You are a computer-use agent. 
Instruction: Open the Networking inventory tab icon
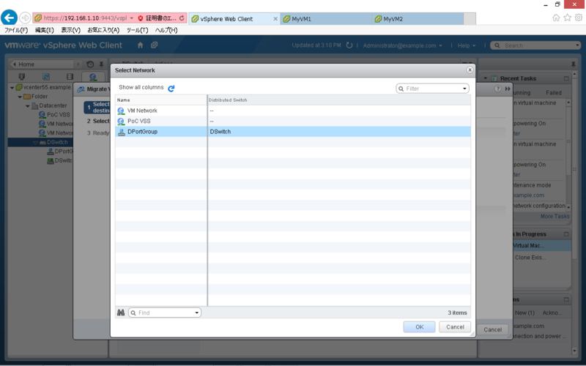click(93, 77)
